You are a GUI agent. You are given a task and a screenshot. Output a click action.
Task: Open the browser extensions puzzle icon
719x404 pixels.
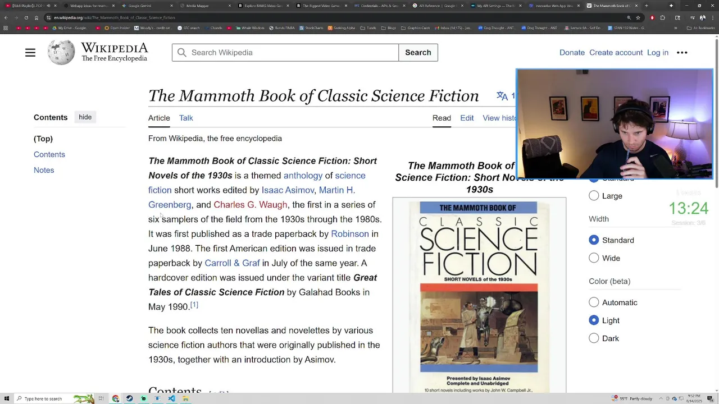[x=662, y=17]
